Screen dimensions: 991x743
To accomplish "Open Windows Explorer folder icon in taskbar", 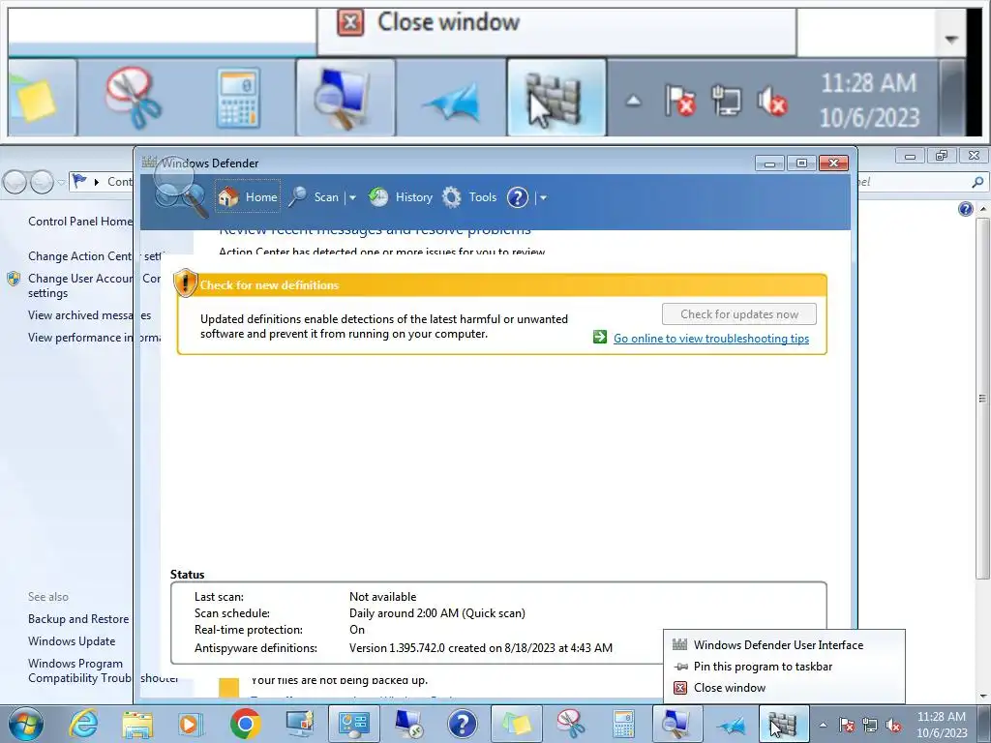I will [x=137, y=724].
